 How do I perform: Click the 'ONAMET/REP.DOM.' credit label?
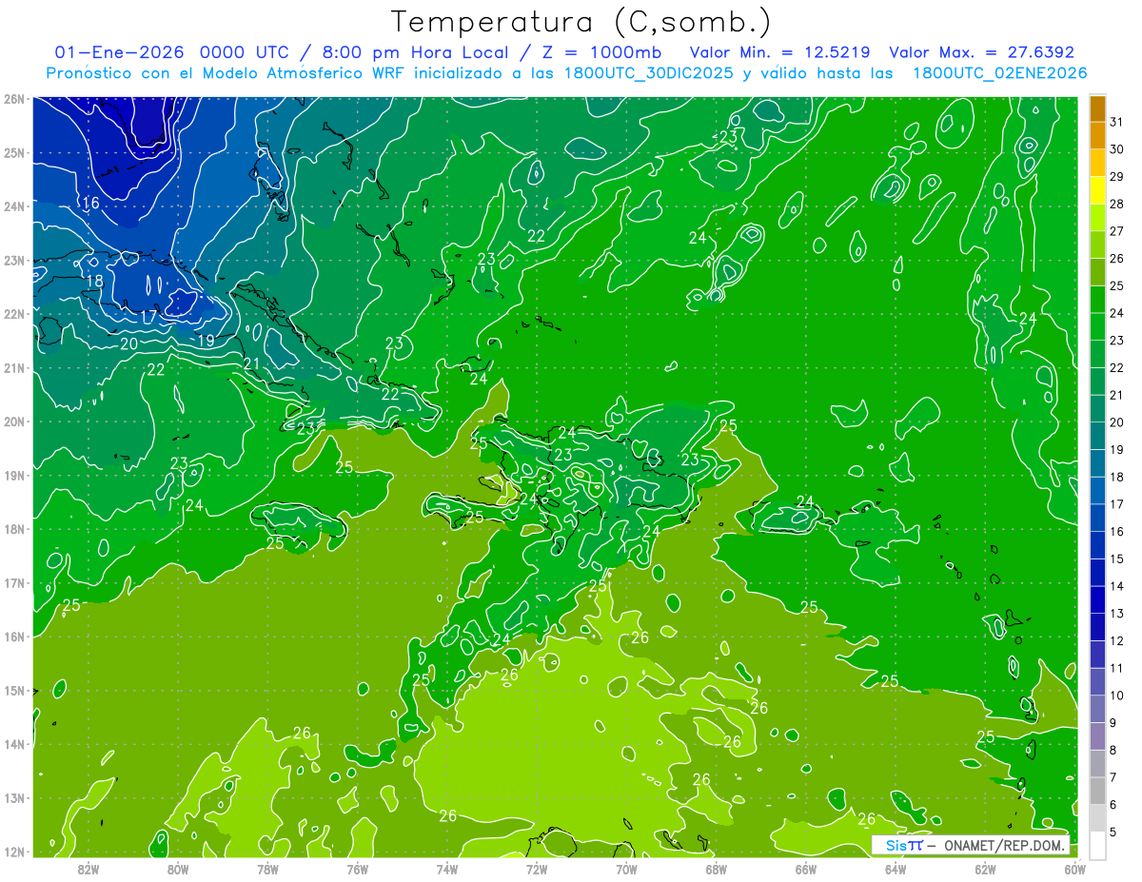tap(1003, 845)
